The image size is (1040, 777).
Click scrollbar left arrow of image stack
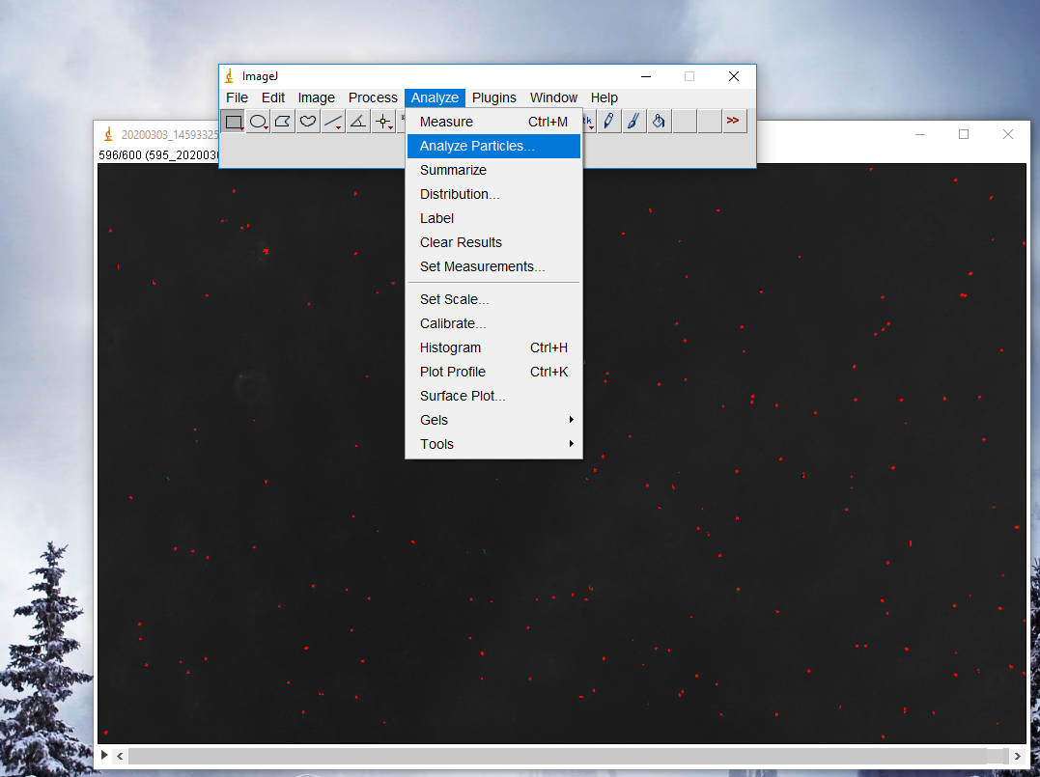(x=120, y=756)
